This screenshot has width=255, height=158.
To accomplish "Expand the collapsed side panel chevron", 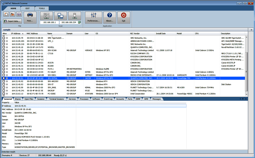I will 251,30.
